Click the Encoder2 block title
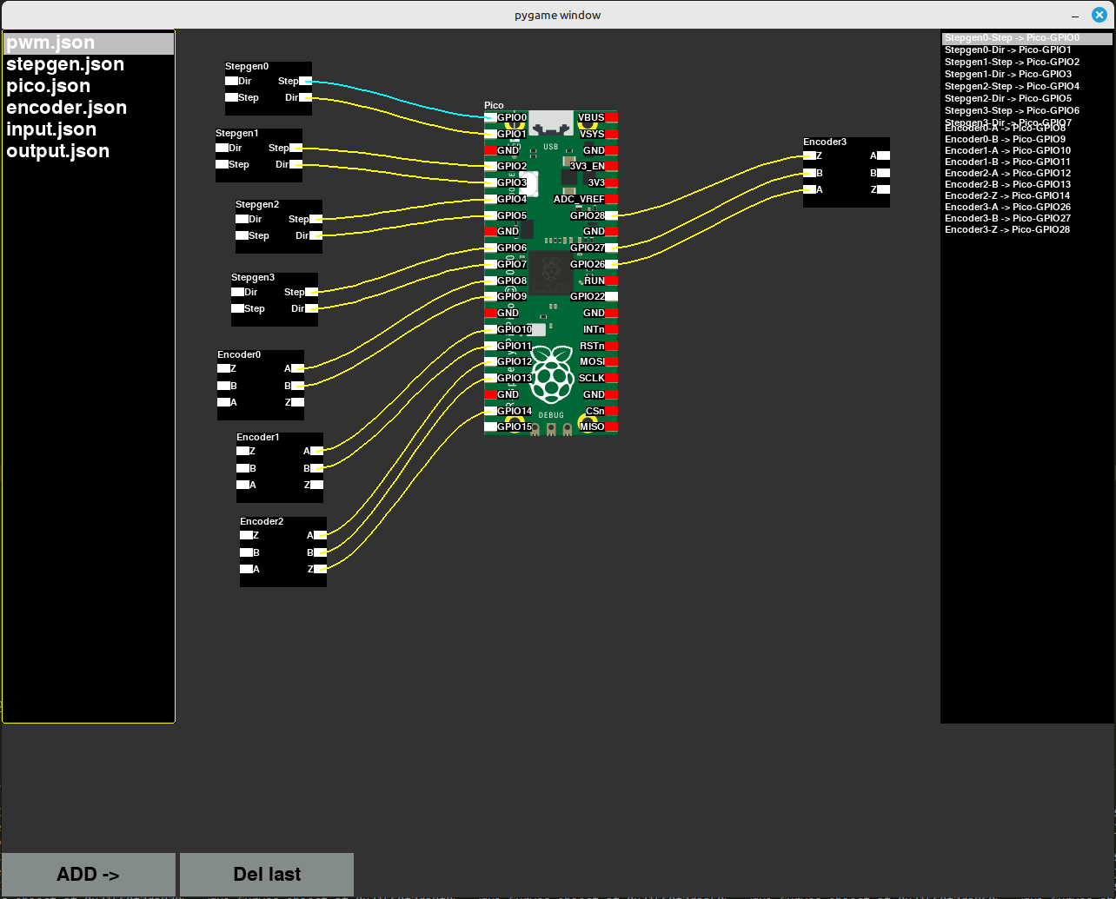The image size is (1116, 899). pos(262,521)
